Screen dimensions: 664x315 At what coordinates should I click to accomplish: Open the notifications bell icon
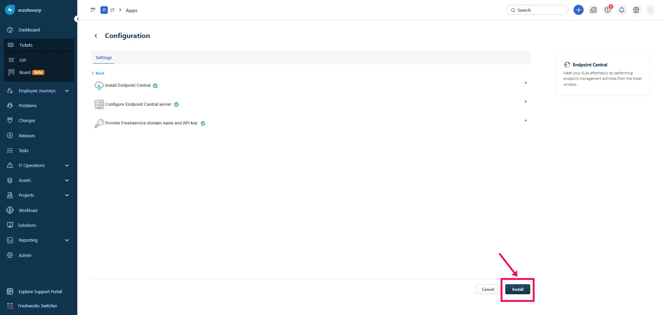tap(622, 10)
